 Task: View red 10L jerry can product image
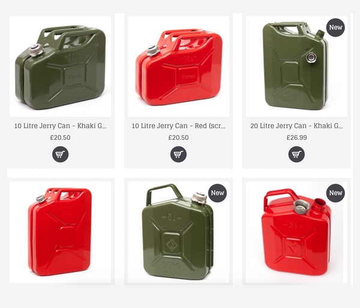tap(178, 67)
